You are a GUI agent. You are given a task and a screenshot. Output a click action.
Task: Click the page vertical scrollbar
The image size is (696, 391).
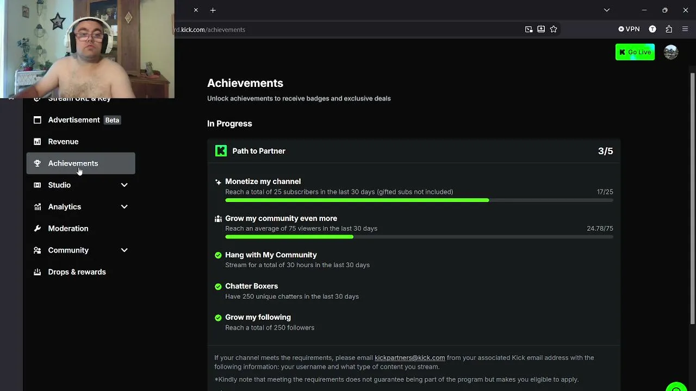(x=693, y=198)
